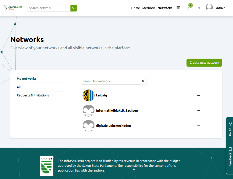Open the notifications bell icon
This screenshot has width=233, height=179.
(x=188, y=8)
